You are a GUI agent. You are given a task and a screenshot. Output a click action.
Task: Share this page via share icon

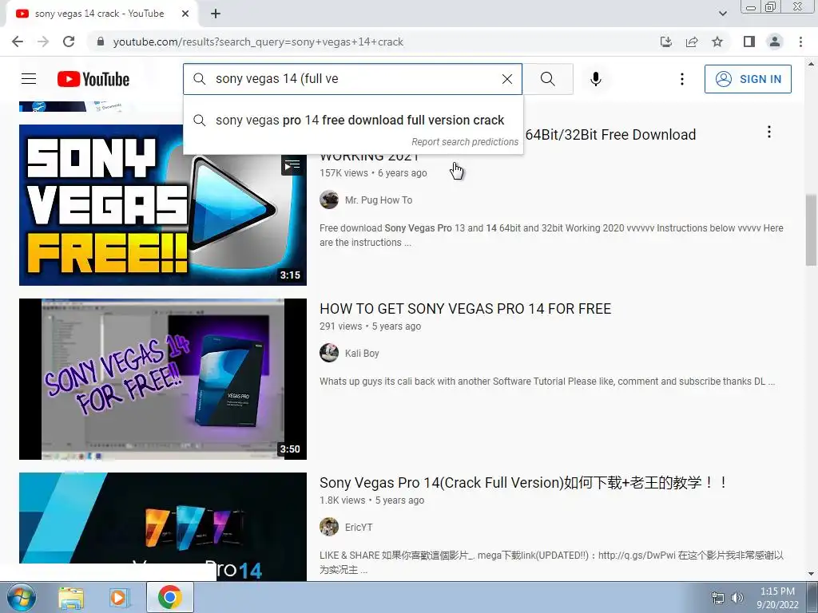pos(692,42)
